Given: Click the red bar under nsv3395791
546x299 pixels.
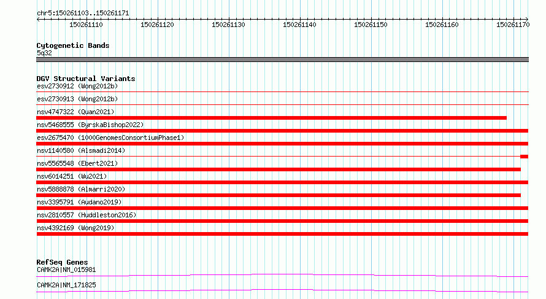Looking at the screenshot, I should (282, 208).
